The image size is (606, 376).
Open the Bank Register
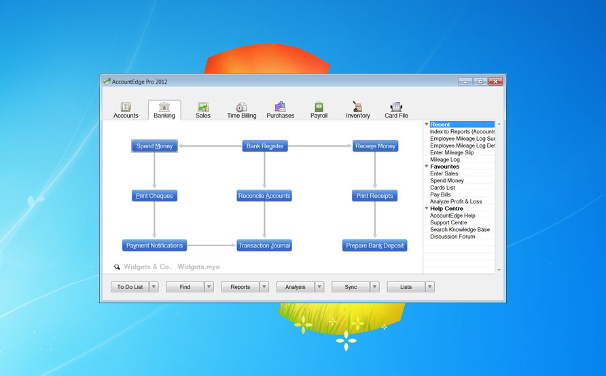point(265,146)
